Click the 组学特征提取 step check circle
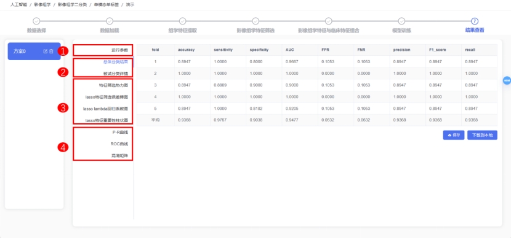This screenshot has height=238, width=511. click(x=182, y=21)
